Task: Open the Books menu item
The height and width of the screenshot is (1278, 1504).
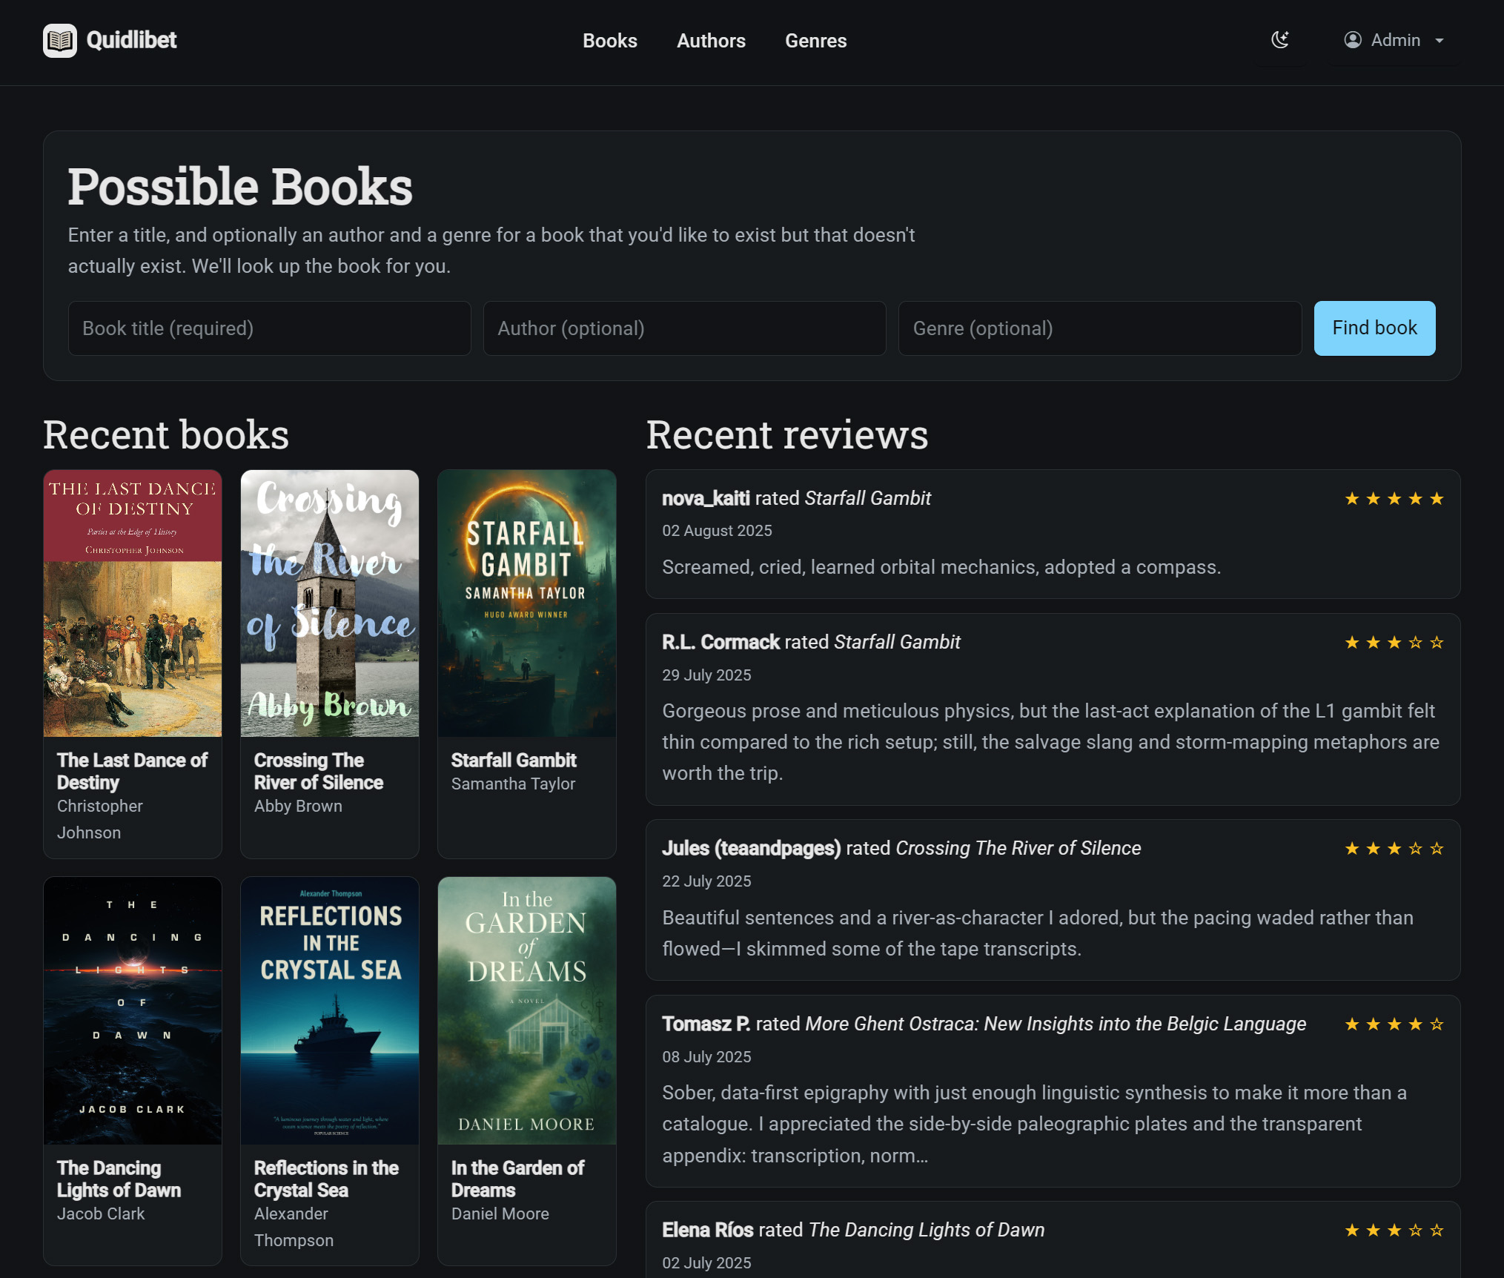Action: (609, 41)
